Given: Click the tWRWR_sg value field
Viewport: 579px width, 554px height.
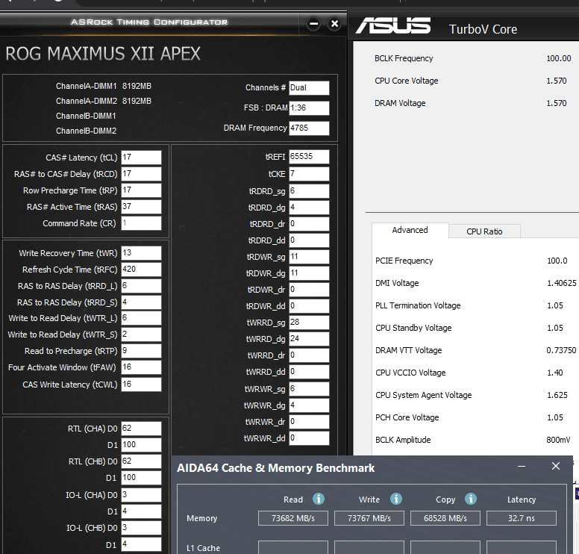Looking at the screenshot, I should pos(309,389).
